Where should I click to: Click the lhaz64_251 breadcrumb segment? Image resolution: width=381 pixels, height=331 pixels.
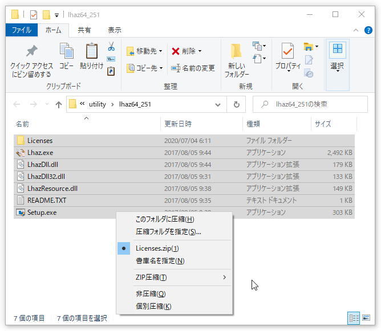tap(135, 104)
